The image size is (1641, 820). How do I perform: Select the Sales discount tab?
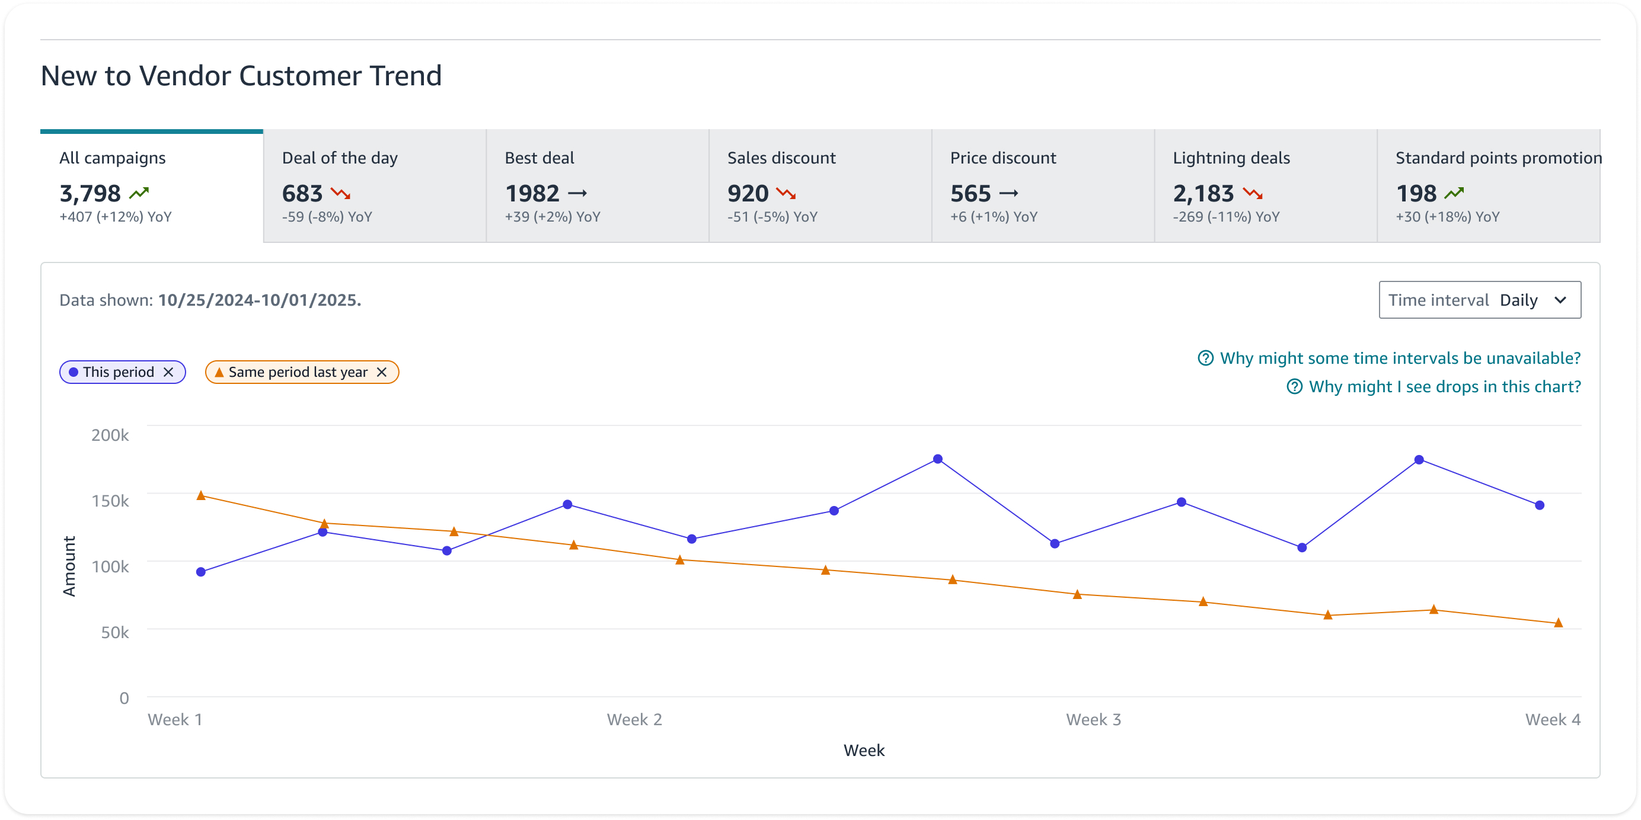pos(820,186)
